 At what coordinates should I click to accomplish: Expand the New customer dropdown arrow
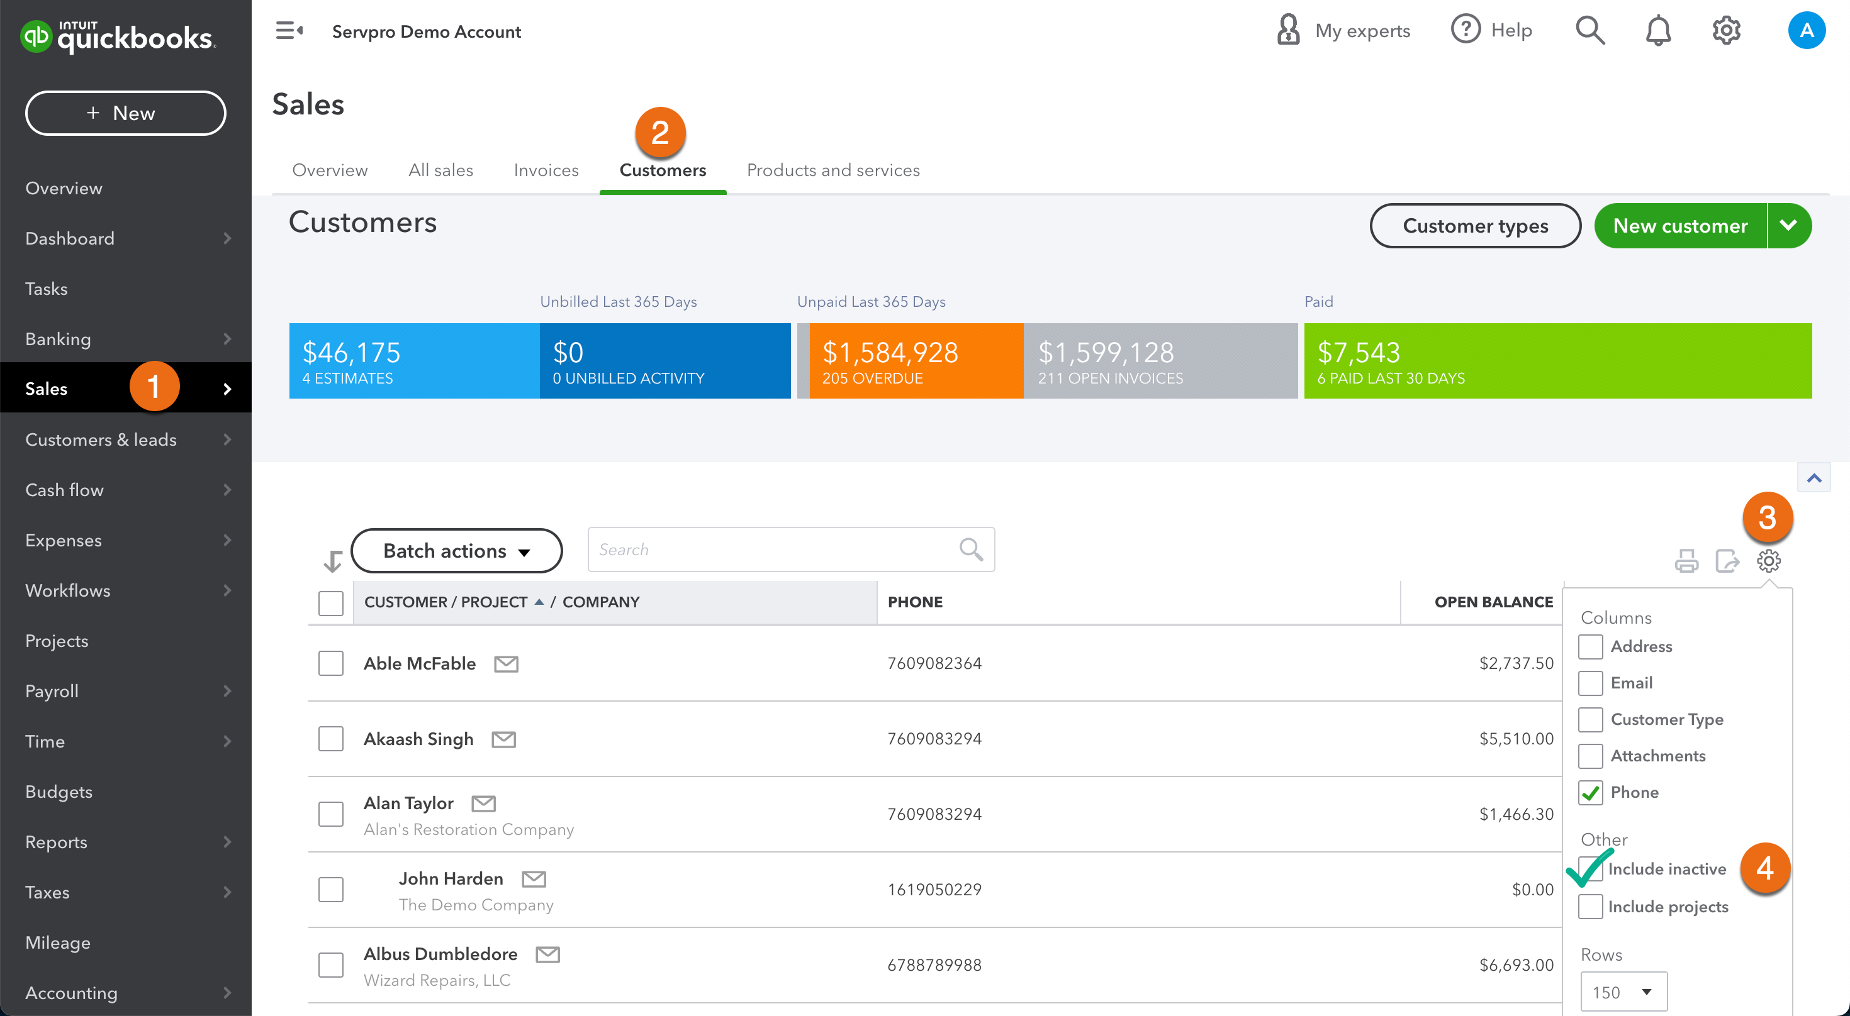(x=1788, y=225)
